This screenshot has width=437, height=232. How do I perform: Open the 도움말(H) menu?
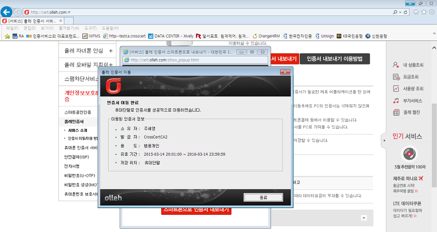click(x=110, y=28)
